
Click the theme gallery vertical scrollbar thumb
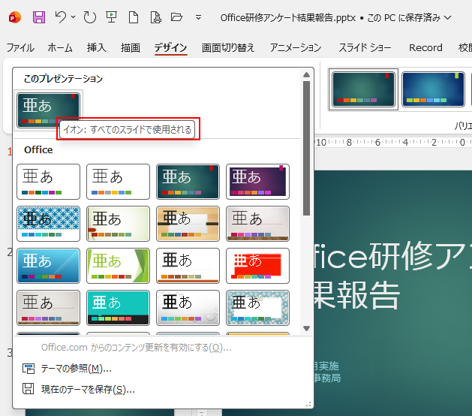coord(306,148)
